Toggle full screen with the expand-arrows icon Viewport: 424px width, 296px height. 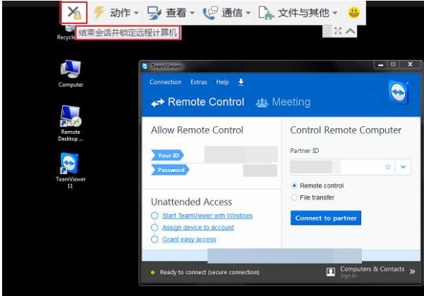(x=338, y=31)
